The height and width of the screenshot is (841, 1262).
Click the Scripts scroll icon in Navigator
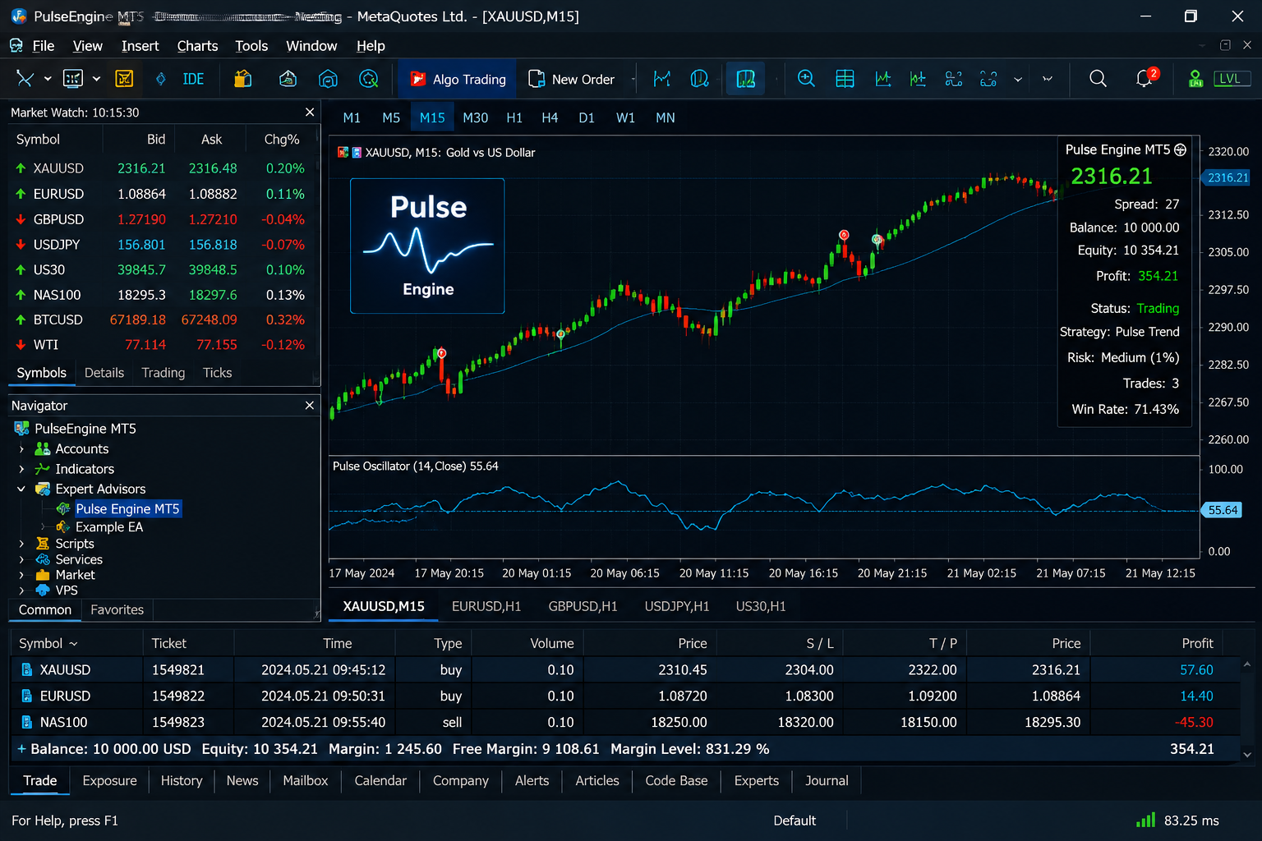pos(43,544)
